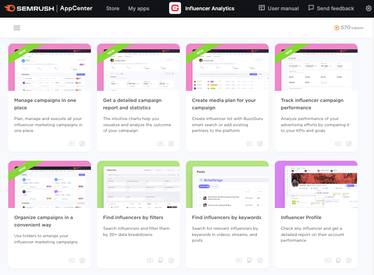374x275 pixels.
Task: Open the Influencer Profile preview image
Action: click(316, 184)
